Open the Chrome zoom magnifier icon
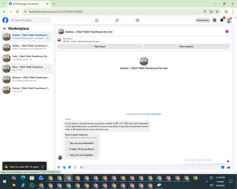The image size is (237, 189). [205, 12]
